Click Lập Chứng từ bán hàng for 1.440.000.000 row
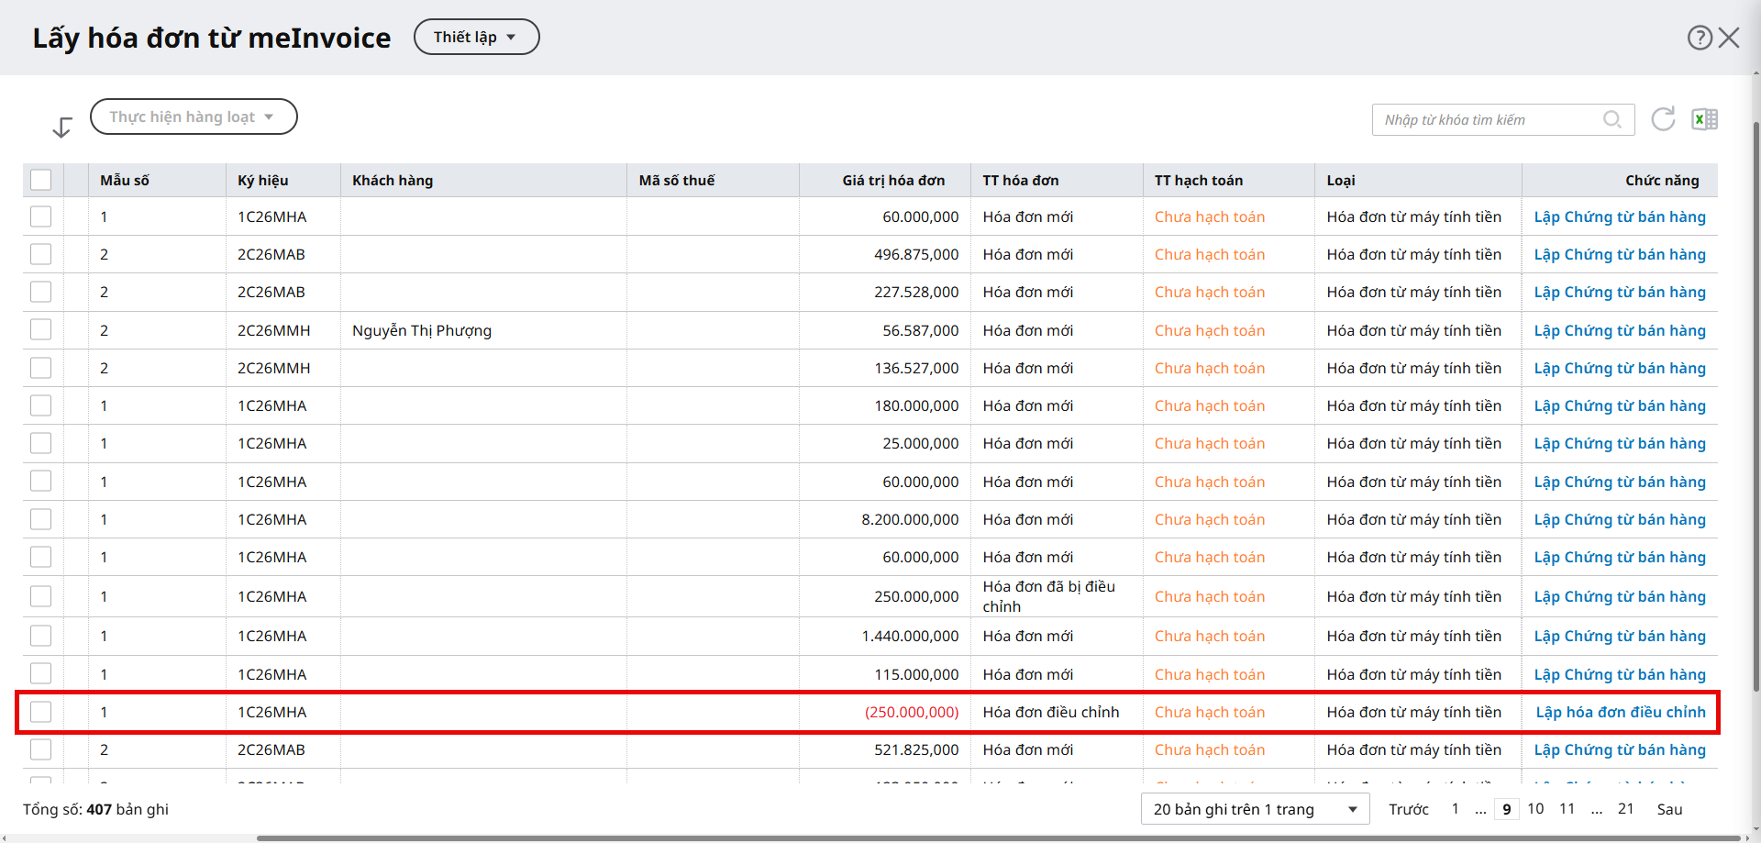 point(1620,636)
